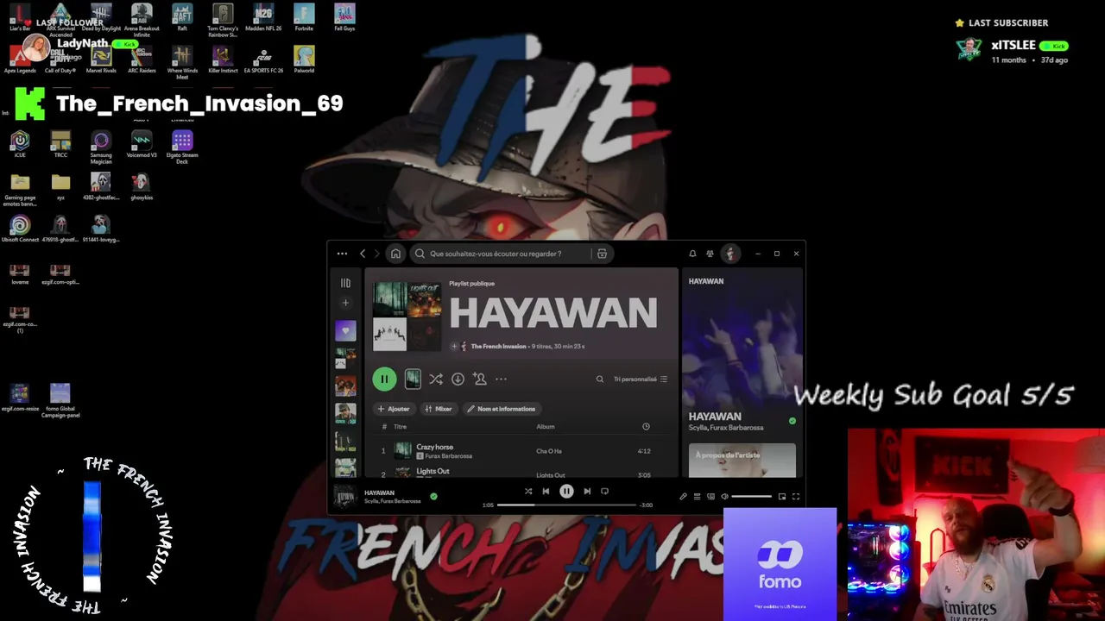This screenshot has height=621, width=1105.
Task: Enter Spotify full screen mode
Action: [x=796, y=497]
